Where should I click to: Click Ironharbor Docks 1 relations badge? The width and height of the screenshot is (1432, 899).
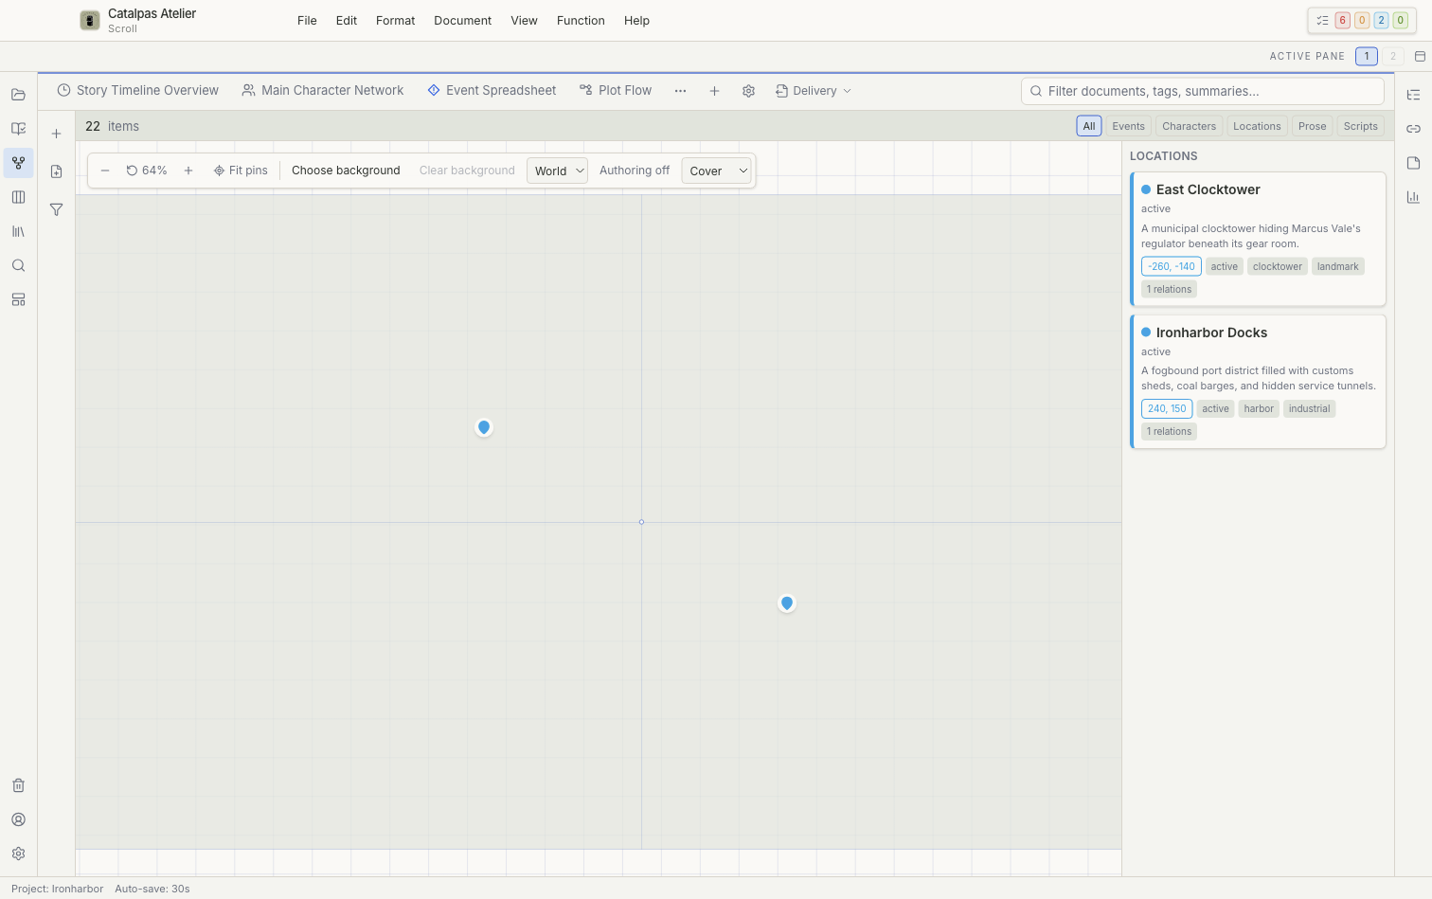pyautogui.click(x=1169, y=431)
